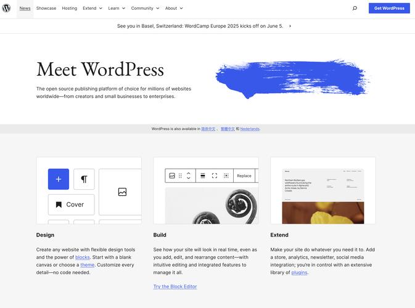The width and height of the screenshot is (415, 308).
Task: Click the image block icon in Design card
Action: point(122,192)
